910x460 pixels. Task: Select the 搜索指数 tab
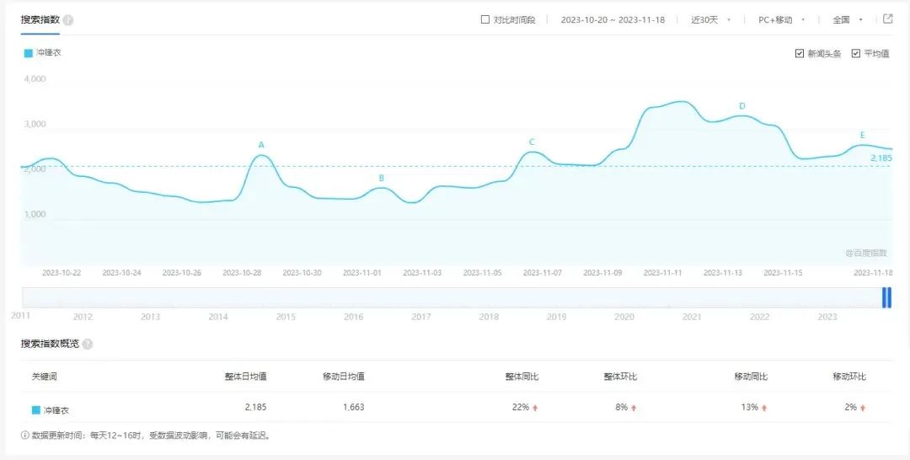(40, 19)
